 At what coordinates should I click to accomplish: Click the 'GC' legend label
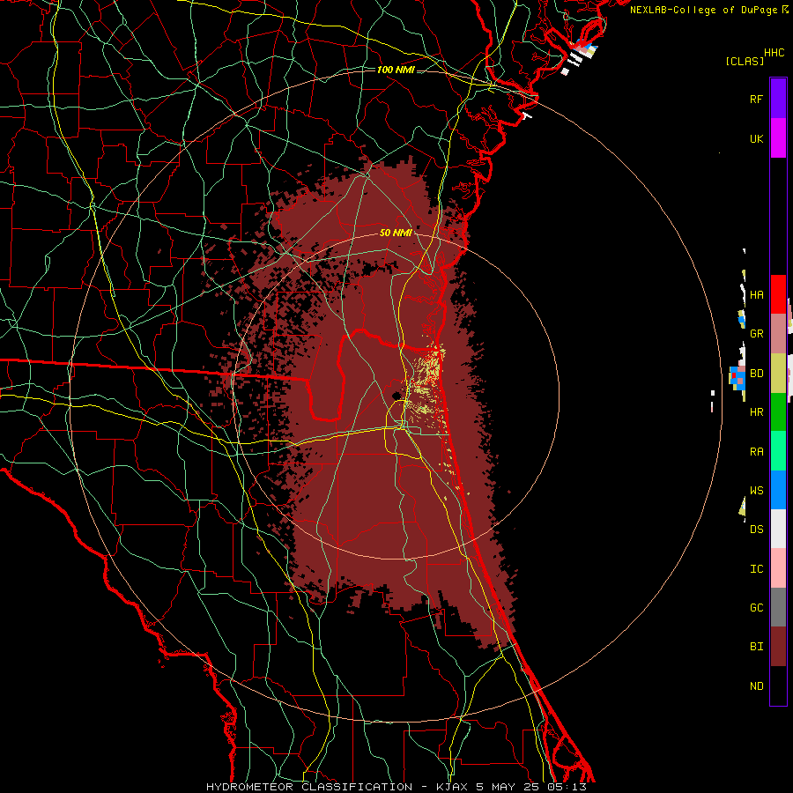757,607
